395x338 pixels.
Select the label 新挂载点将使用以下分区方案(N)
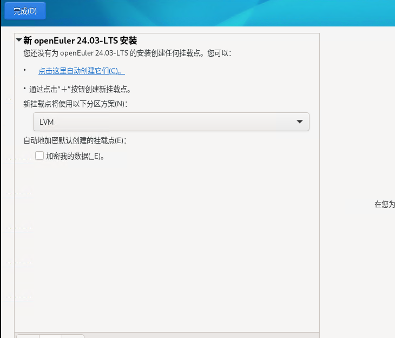coord(75,104)
